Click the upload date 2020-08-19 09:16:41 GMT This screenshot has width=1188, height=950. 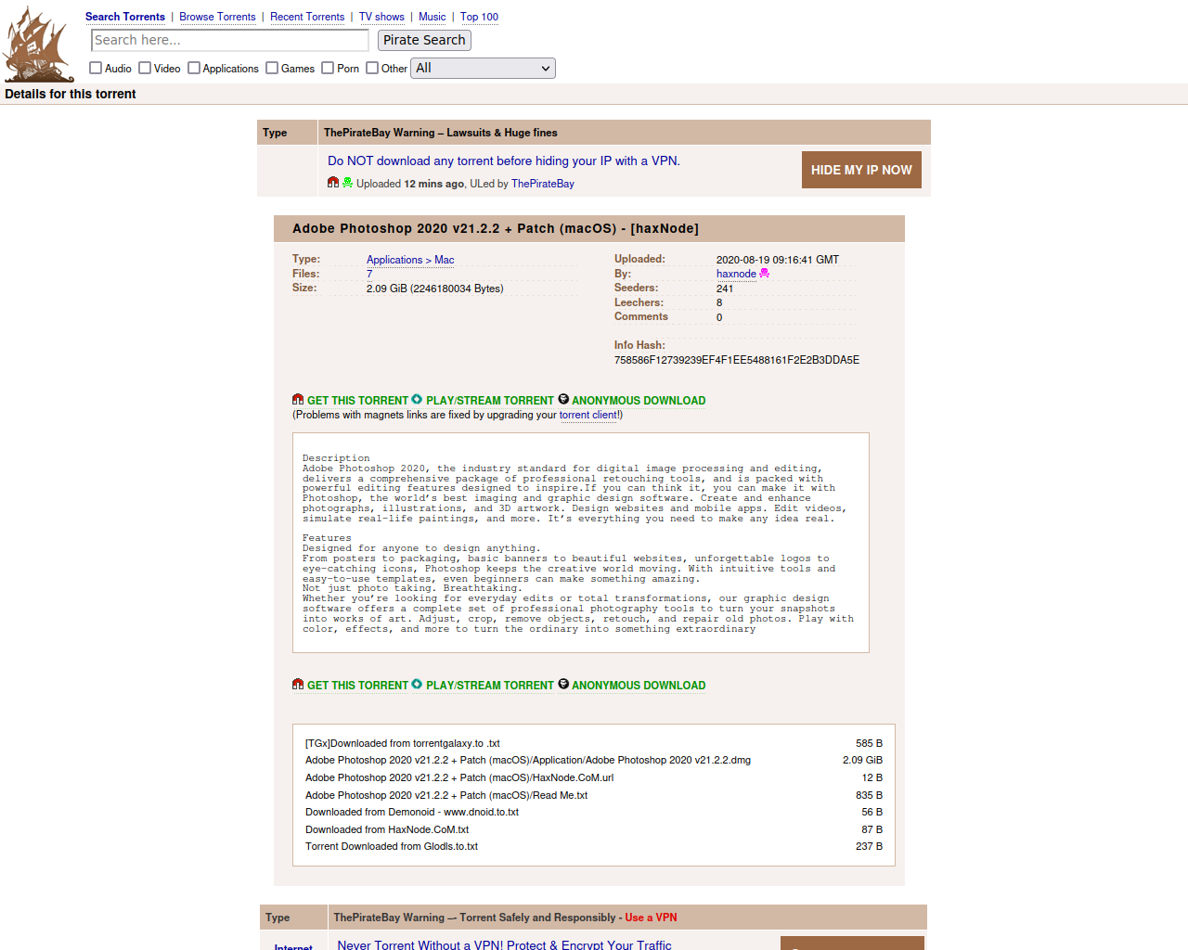[778, 260]
